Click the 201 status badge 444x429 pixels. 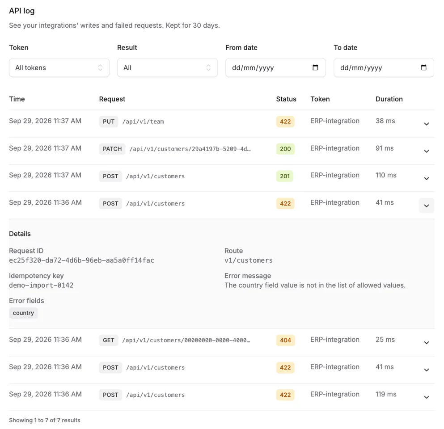tap(284, 176)
